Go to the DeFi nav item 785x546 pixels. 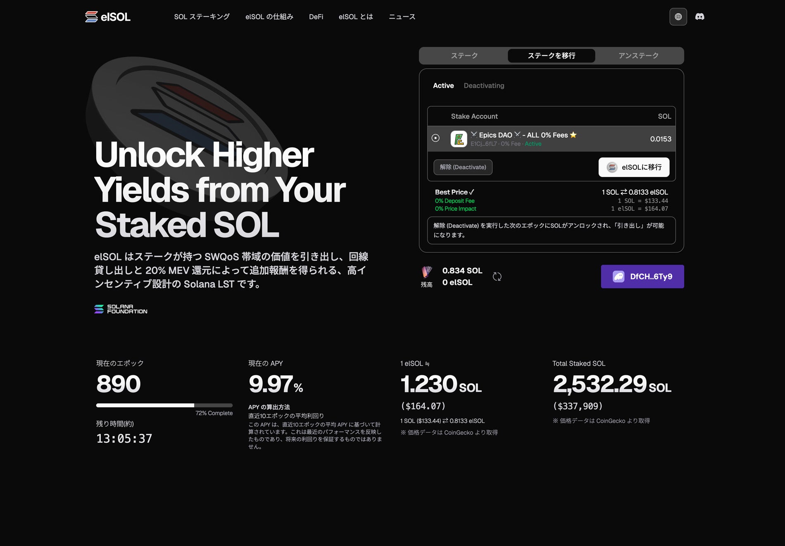tap(316, 17)
